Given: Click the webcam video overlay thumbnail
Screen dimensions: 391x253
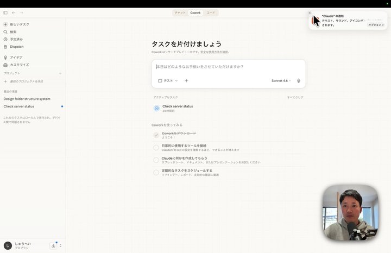Looking at the screenshot, I should [x=350, y=212].
